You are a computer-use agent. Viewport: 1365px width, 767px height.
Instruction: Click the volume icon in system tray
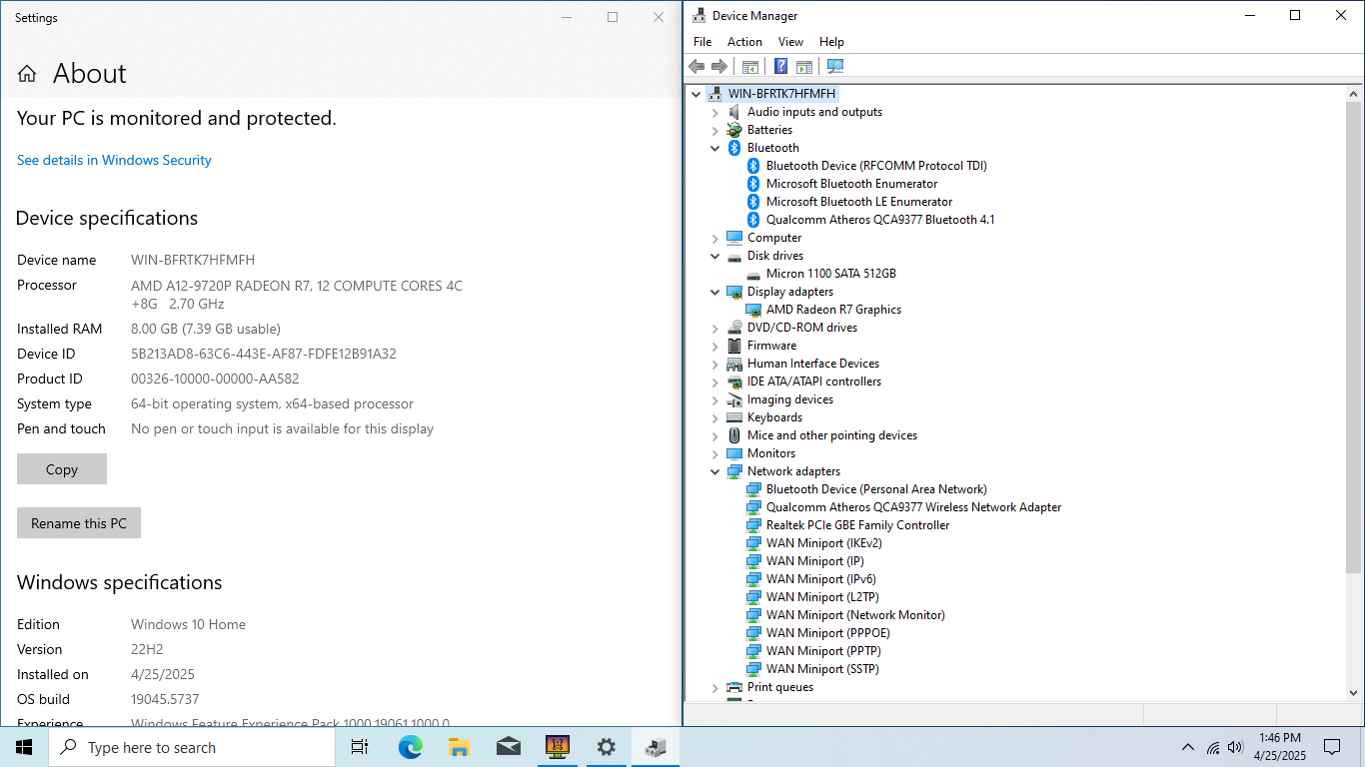tap(1235, 747)
